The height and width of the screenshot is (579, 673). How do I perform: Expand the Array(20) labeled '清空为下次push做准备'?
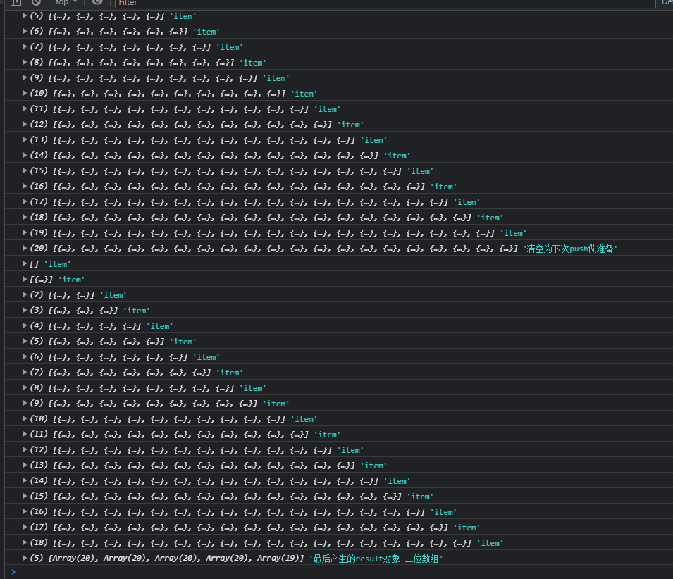tap(25, 249)
